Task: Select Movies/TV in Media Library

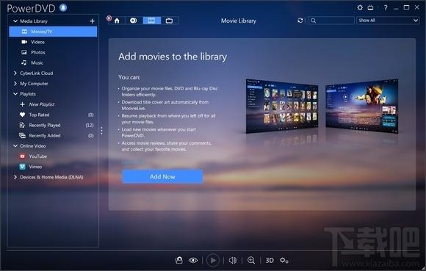Action: click(x=53, y=32)
